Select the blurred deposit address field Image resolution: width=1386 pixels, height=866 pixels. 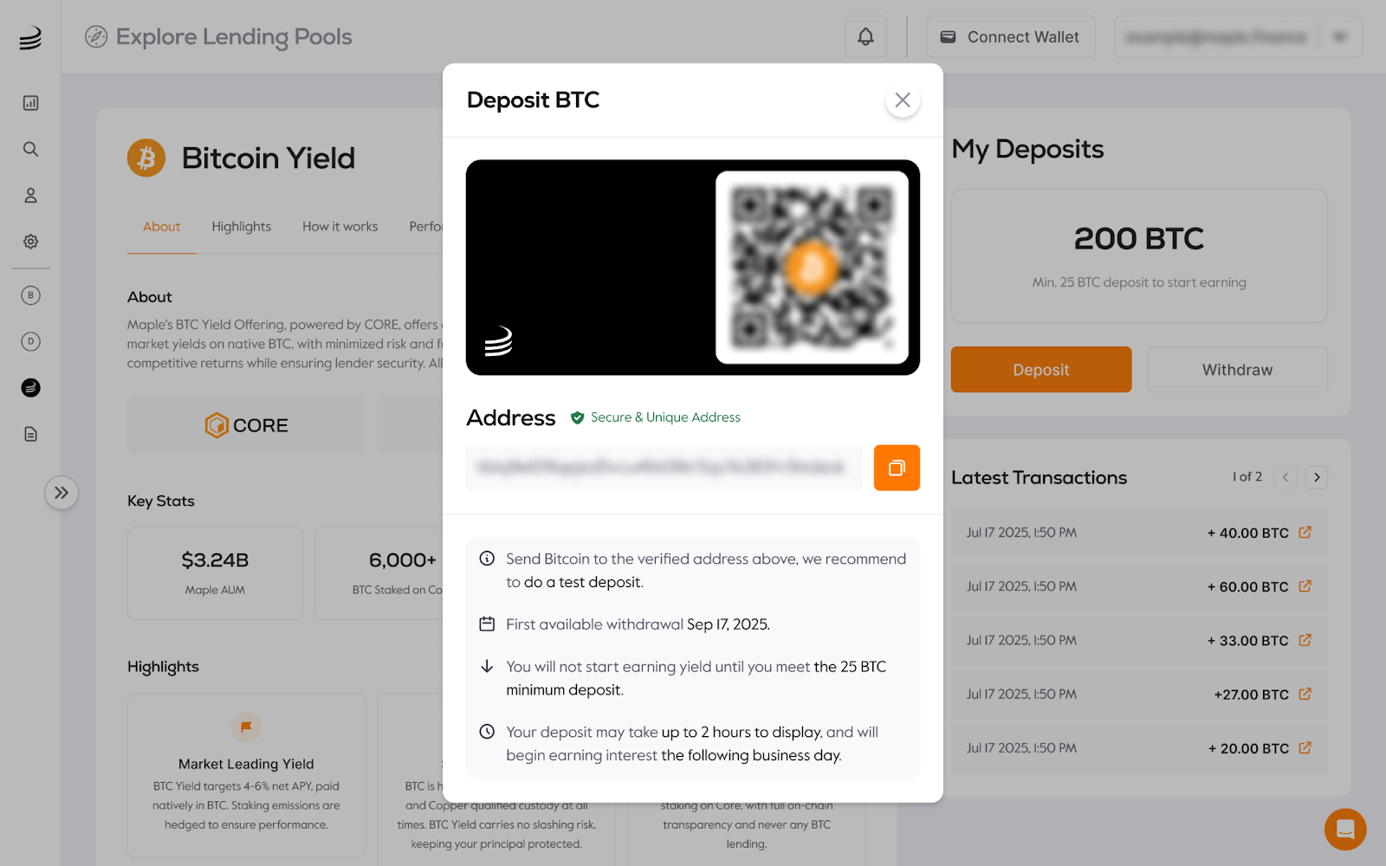(664, 468)
